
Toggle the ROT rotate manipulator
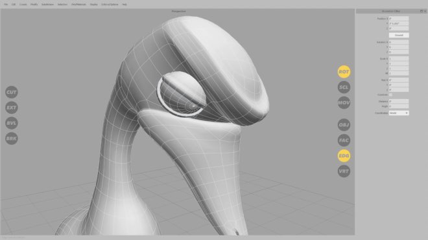pos(344,72)
